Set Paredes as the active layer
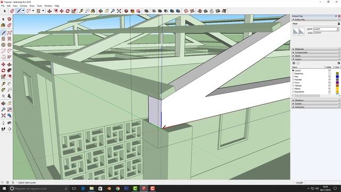This screenshot has height=192, width=341. click(x=293, y=79)
